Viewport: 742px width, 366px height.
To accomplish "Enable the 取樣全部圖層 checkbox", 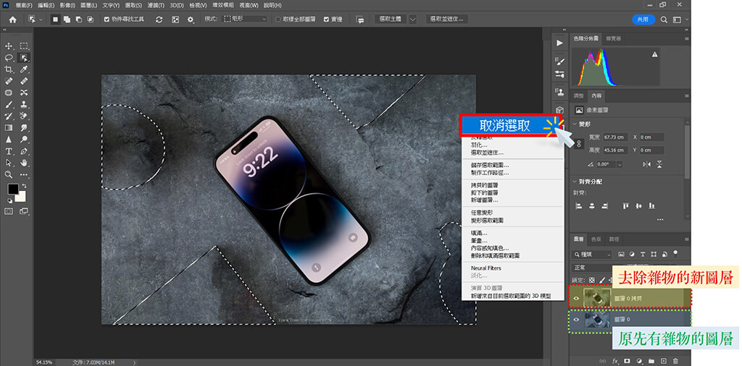I will [278, 20].
